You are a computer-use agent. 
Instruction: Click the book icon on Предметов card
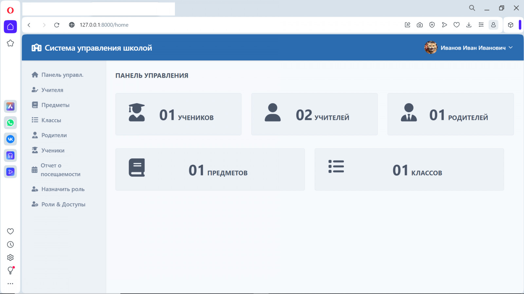click(137, 168)
